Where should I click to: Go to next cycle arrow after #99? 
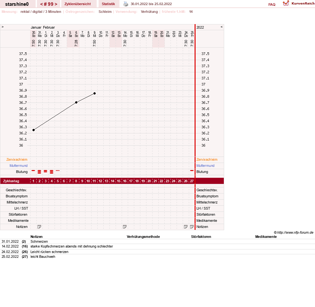(x=56, y=4)
